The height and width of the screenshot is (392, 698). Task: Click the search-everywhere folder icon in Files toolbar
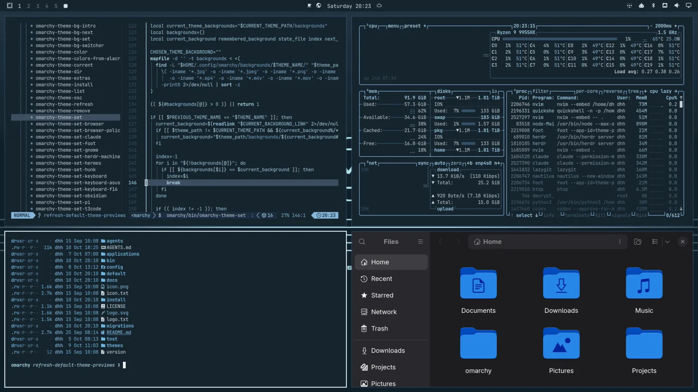tap(637, 242)
